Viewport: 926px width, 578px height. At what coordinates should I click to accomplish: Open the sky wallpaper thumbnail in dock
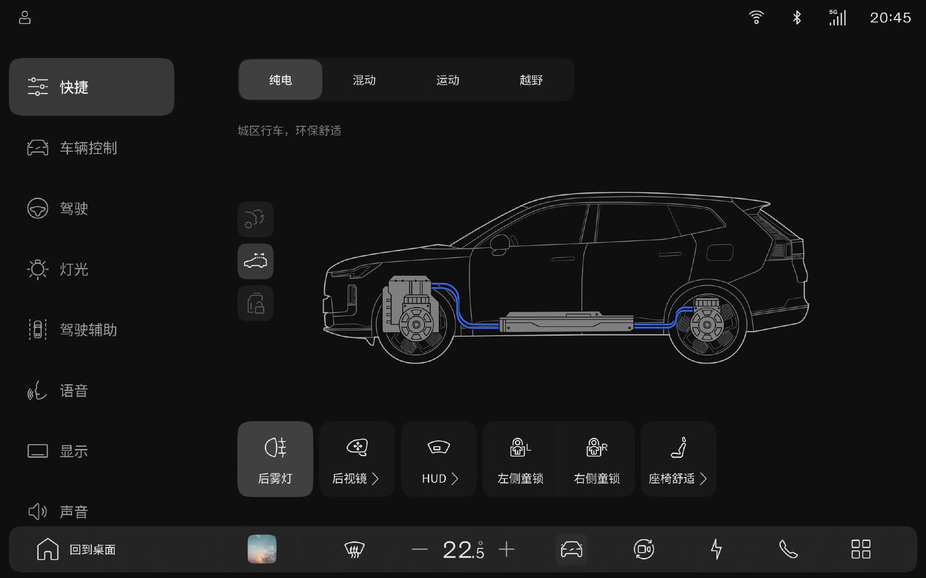(262, 549)
